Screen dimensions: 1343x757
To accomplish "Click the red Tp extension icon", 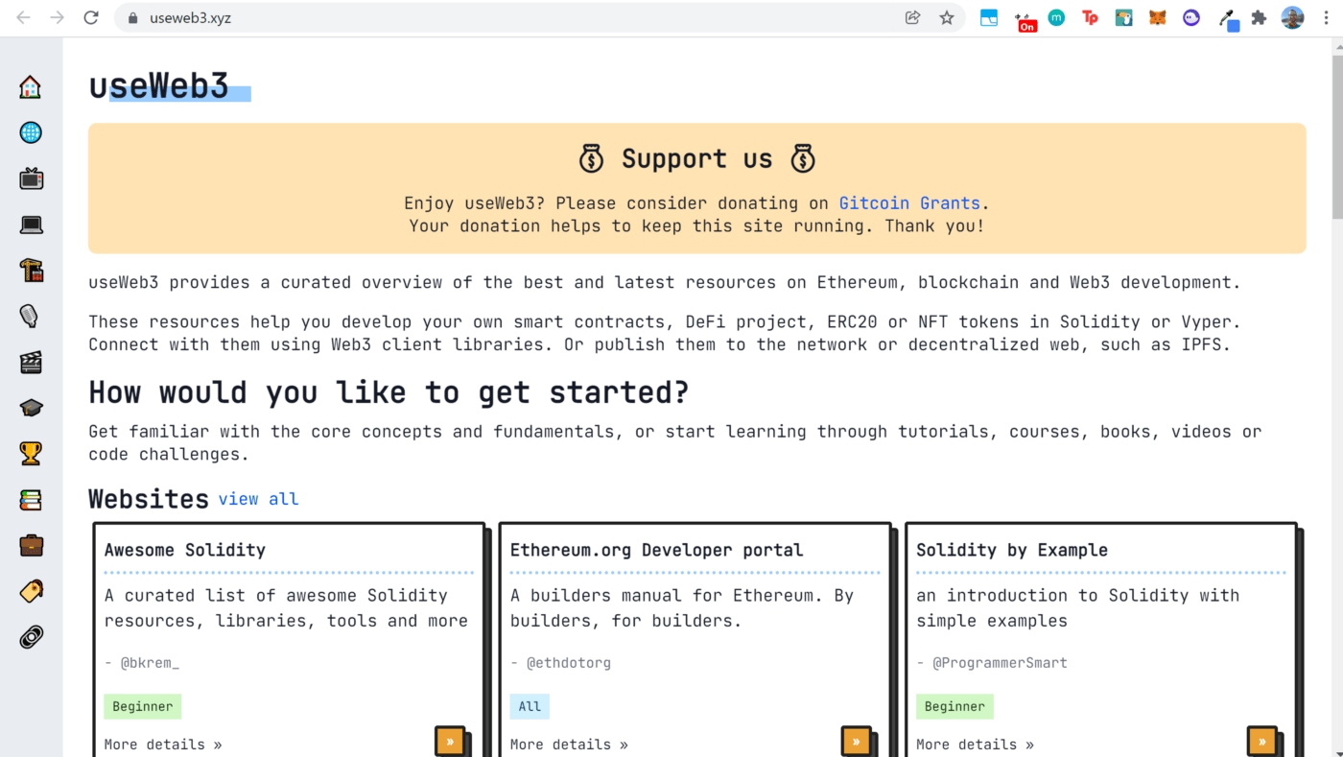I will pyautogui.click(x=1090, y=17).
